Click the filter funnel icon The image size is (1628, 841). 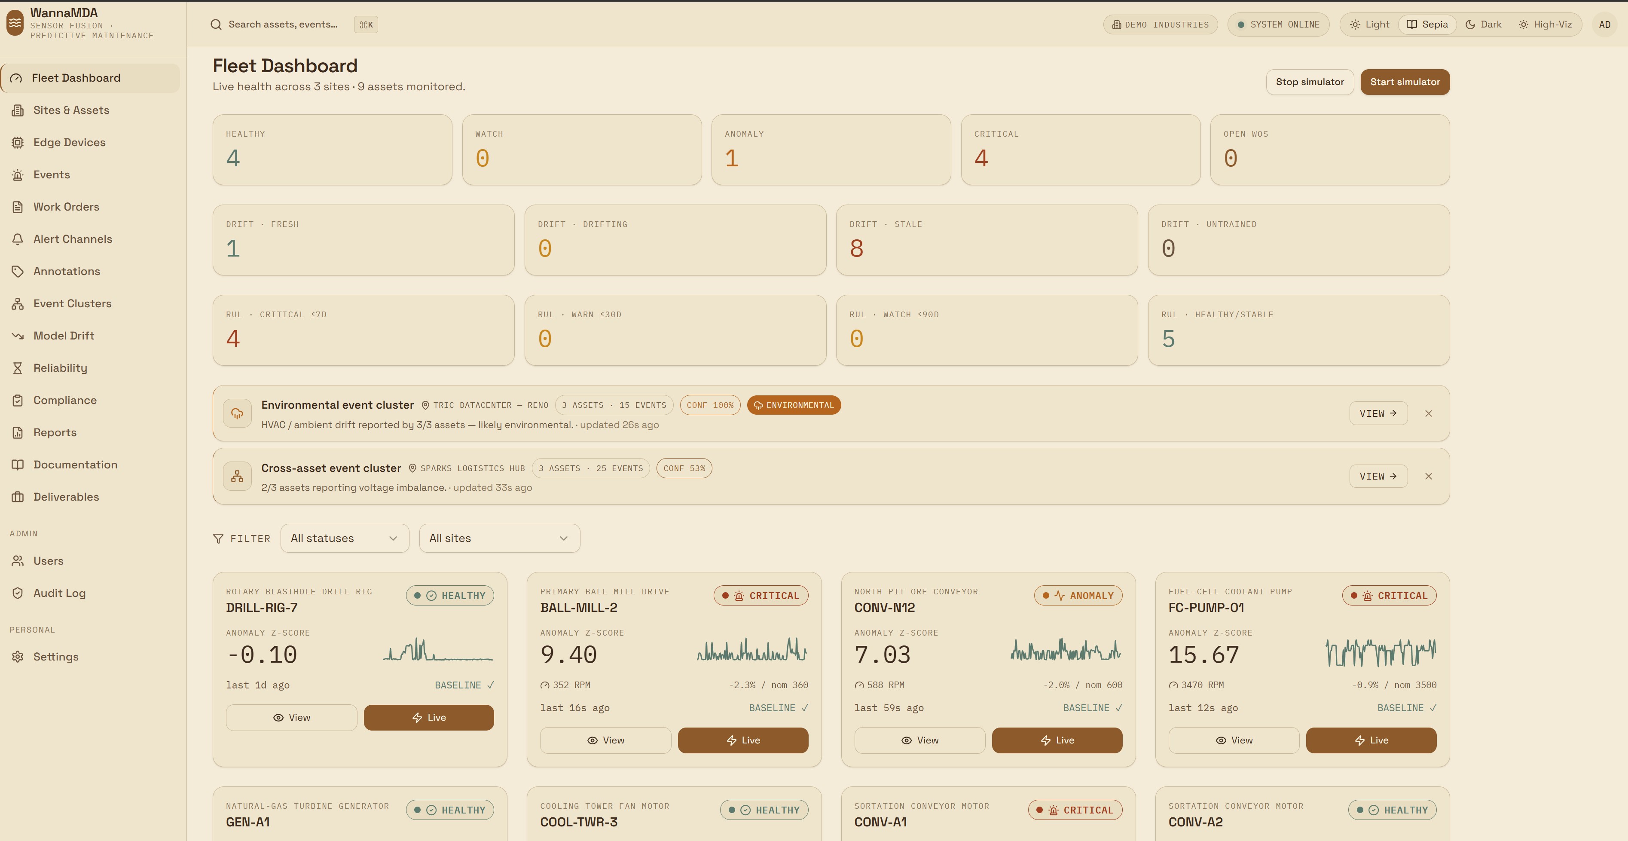218,539
